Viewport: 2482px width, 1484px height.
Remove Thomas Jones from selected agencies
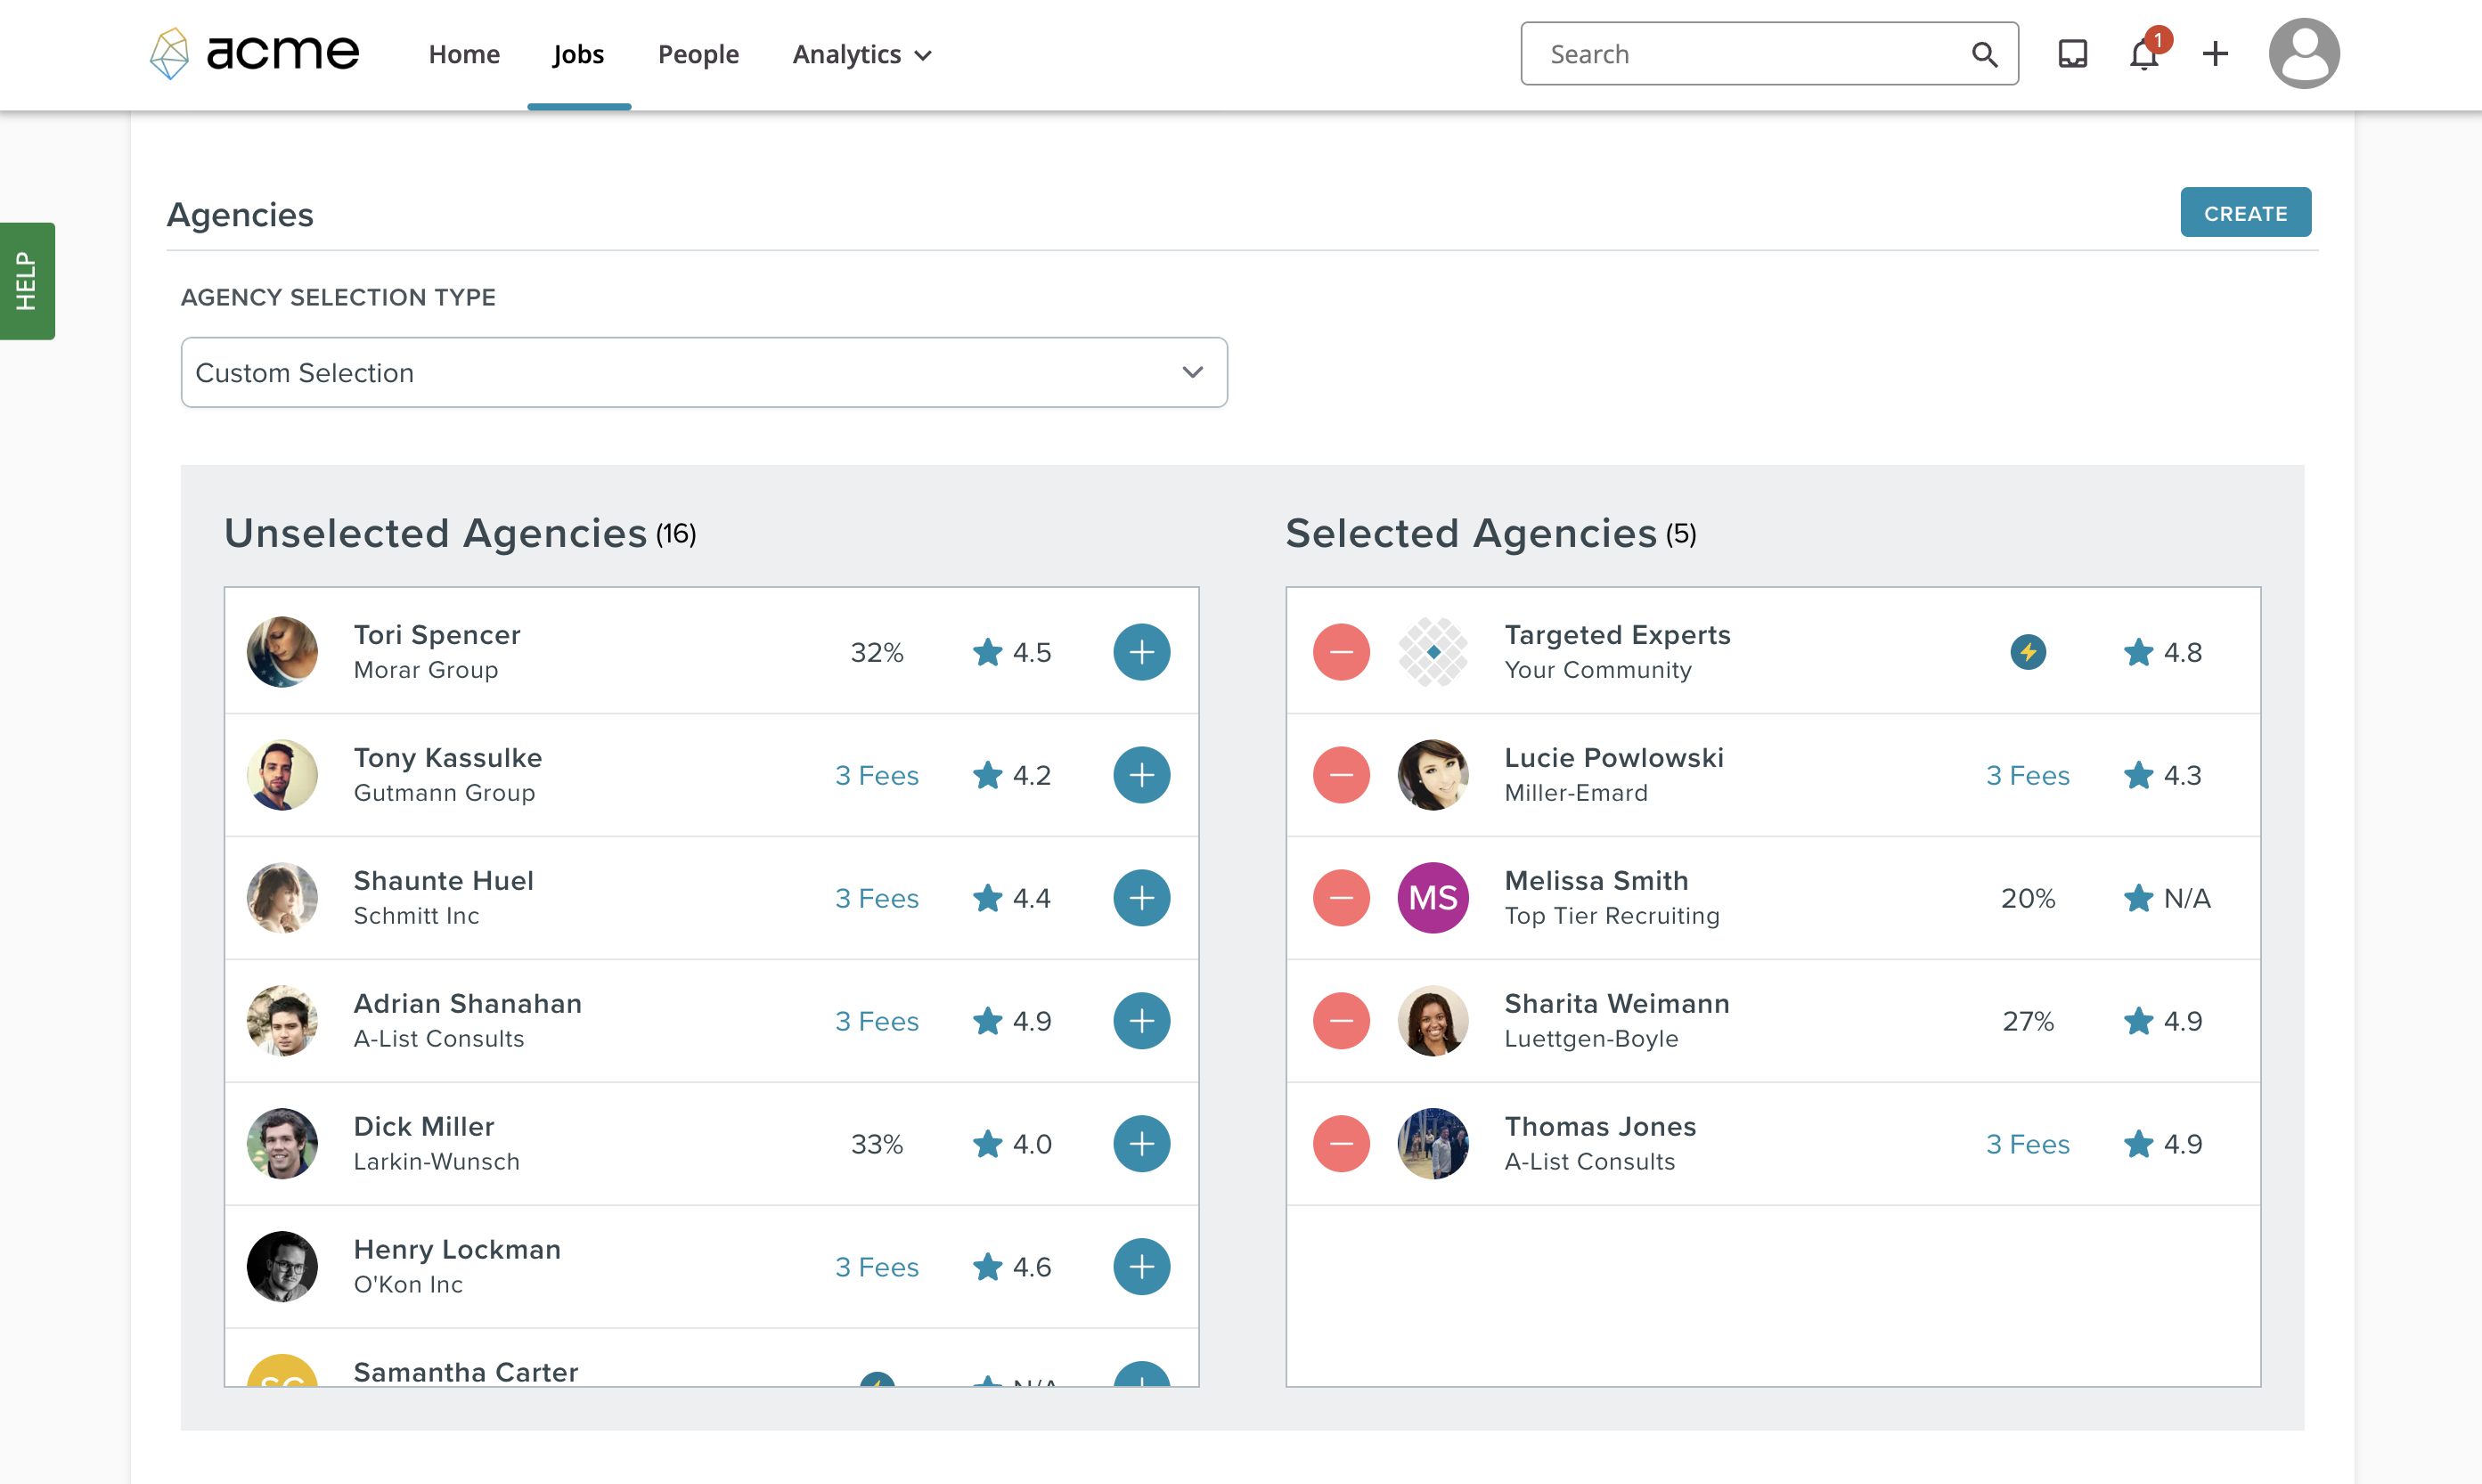[x=1340, y=1144]
